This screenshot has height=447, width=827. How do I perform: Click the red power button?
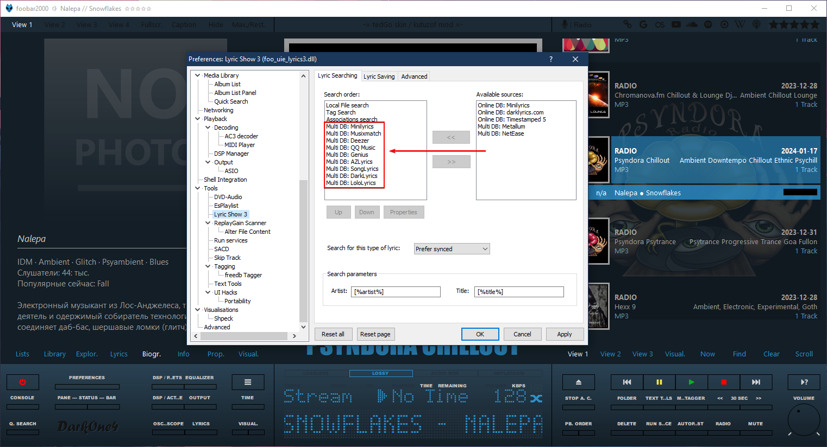(x=22, y=382)
